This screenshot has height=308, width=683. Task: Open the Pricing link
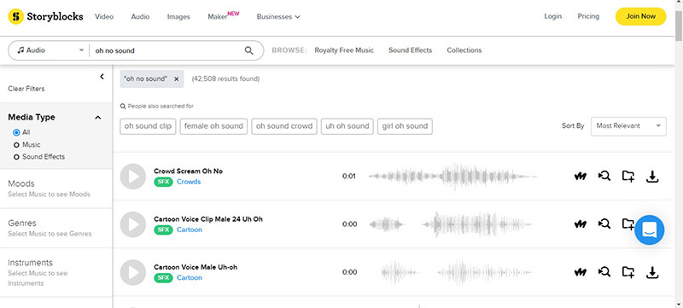588,16
